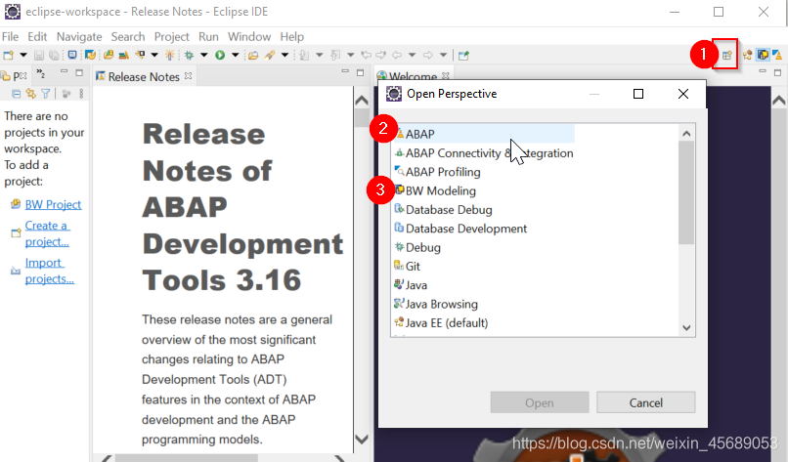This screenshot has width=788, height=462.
Task: Click the Search flashlight toolbar icon
Action: coord(270,56)
